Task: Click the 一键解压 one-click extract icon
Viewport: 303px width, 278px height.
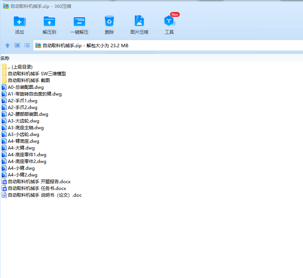Action: coord(79,21)
